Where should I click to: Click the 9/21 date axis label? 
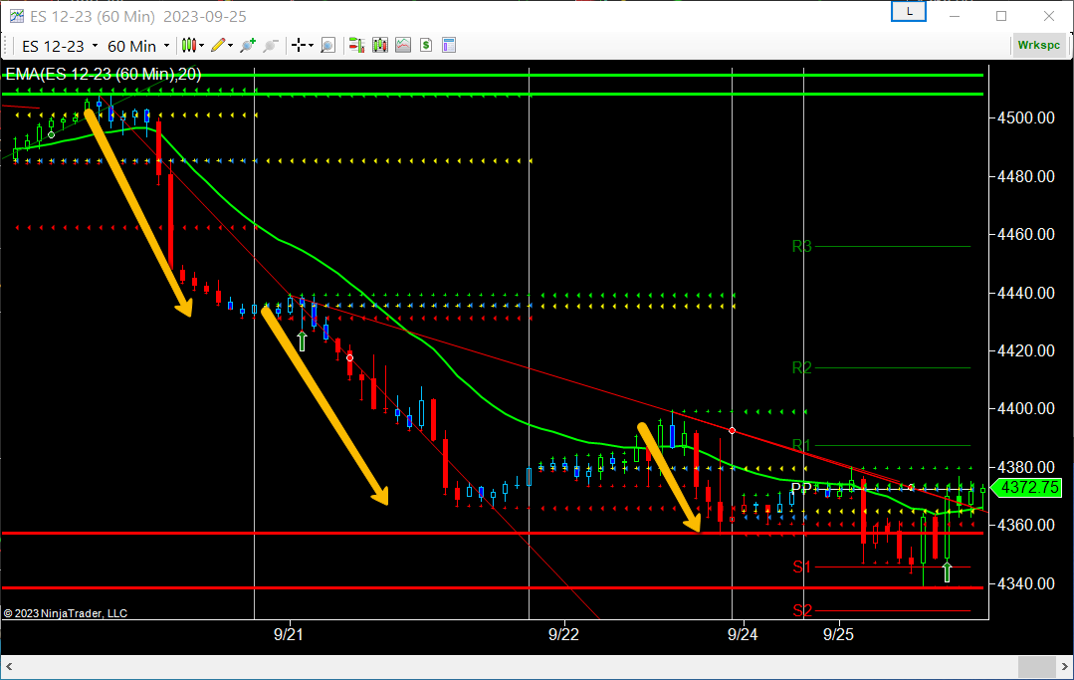coord(289,634)
